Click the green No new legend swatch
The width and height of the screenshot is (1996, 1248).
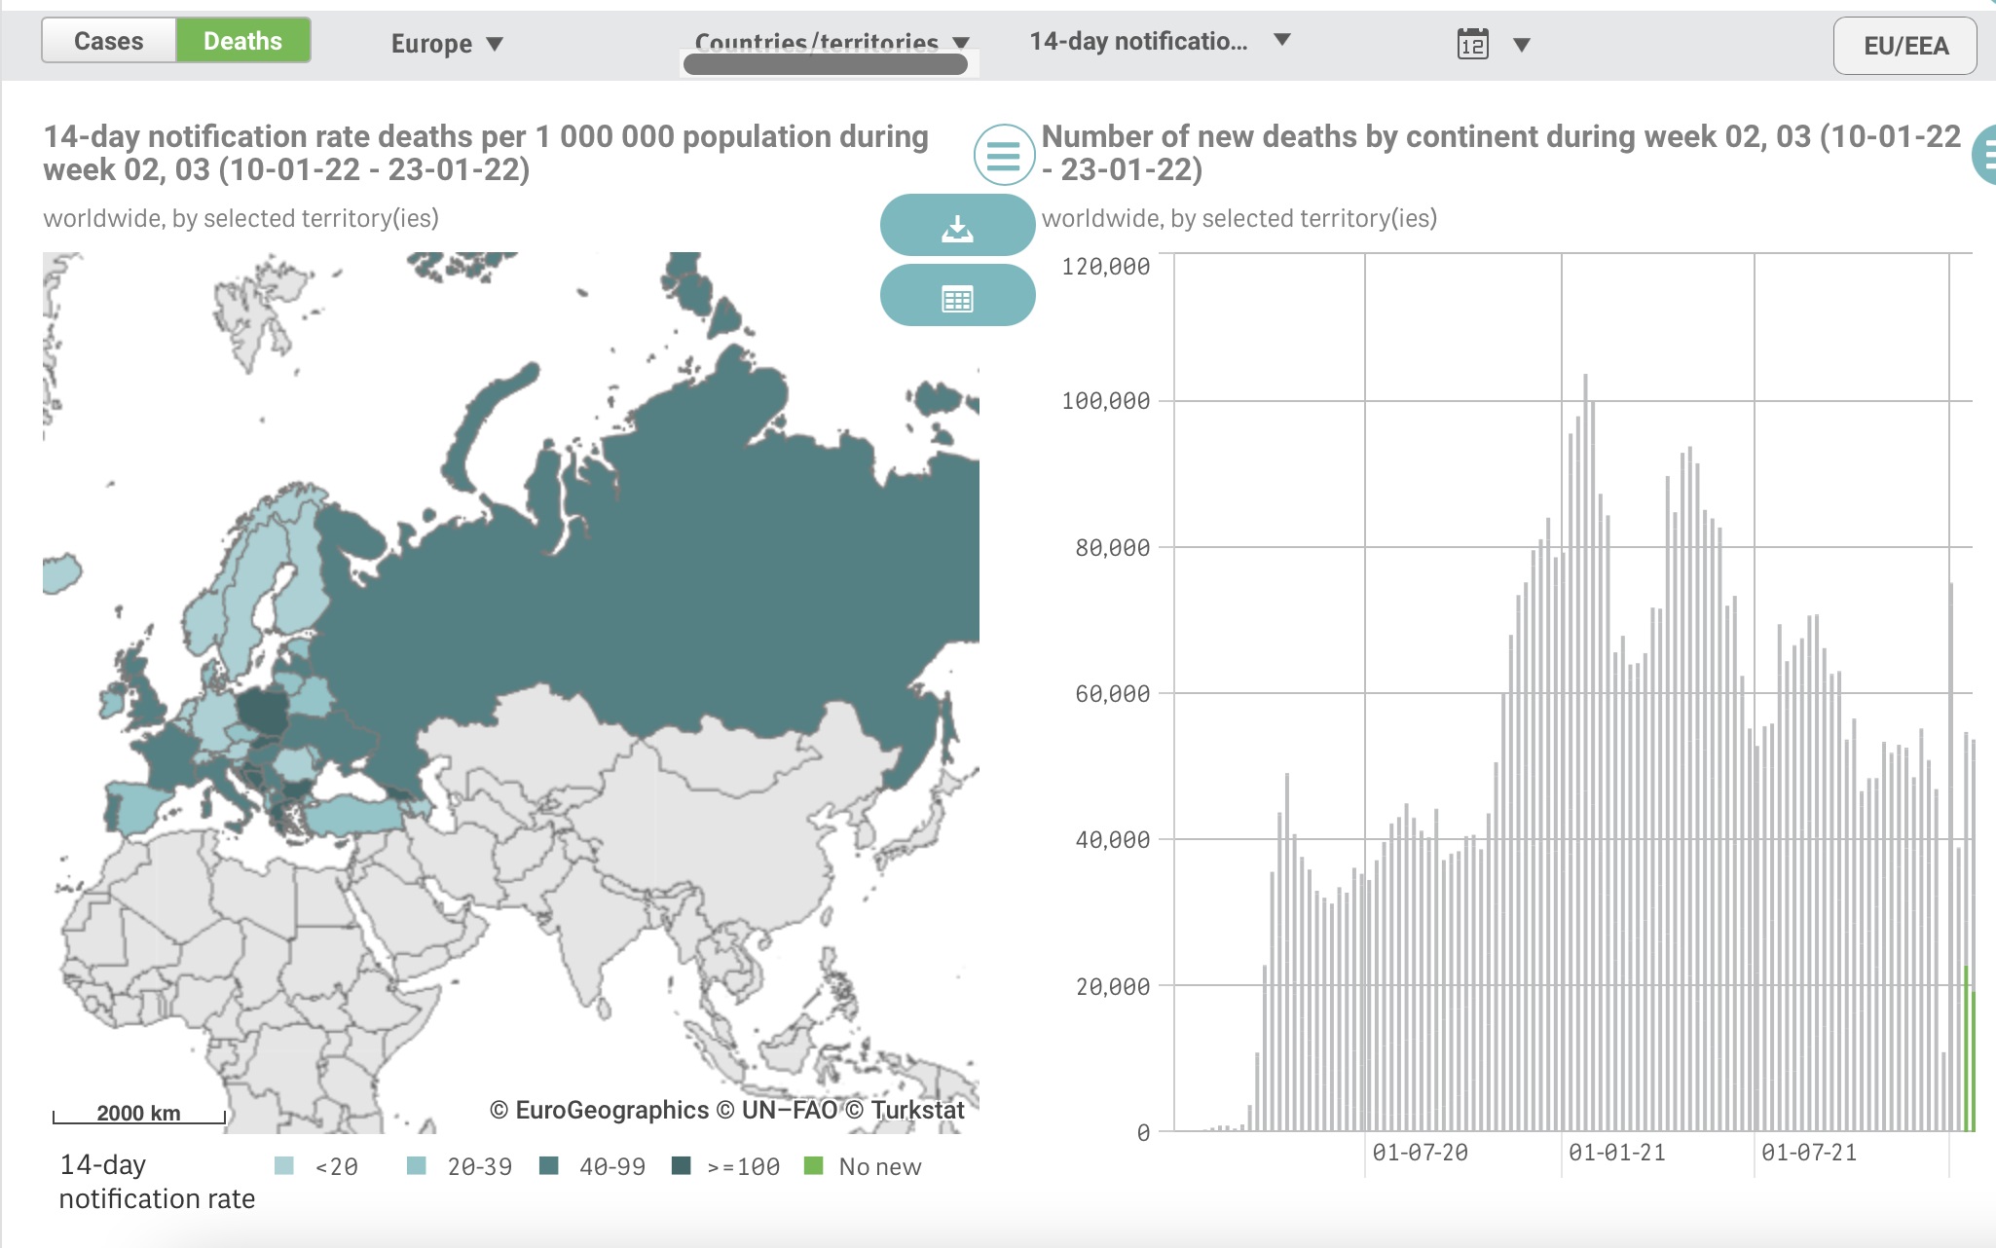[x=813, y=1165]
